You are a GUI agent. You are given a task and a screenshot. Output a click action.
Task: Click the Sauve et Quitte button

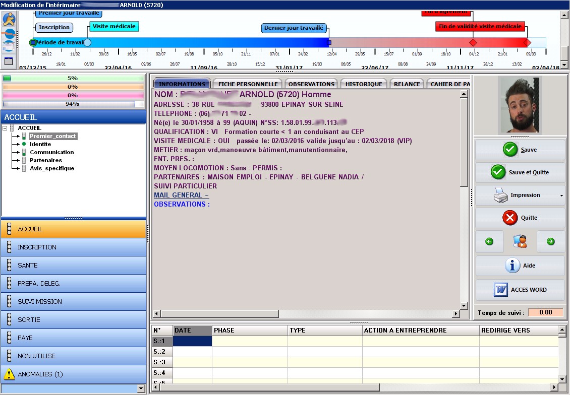520,172
